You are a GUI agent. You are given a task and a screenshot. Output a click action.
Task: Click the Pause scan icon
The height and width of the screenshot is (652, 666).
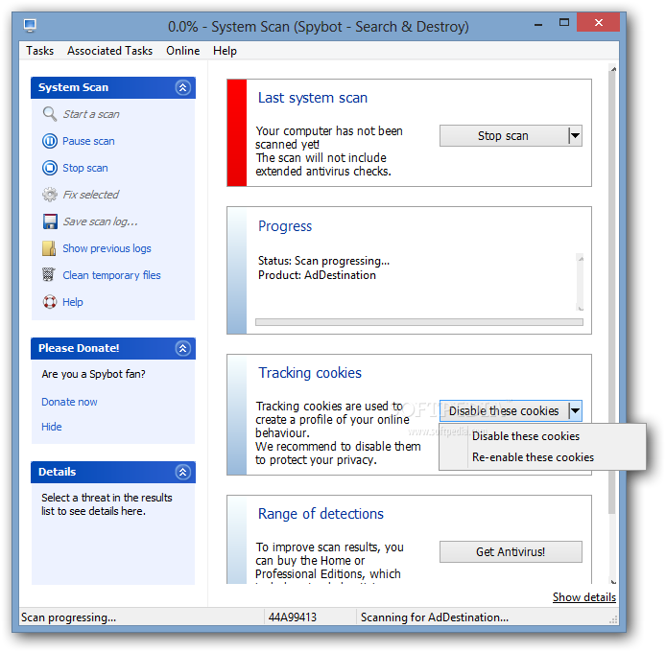pyautogui.click(x=50, y=141)
